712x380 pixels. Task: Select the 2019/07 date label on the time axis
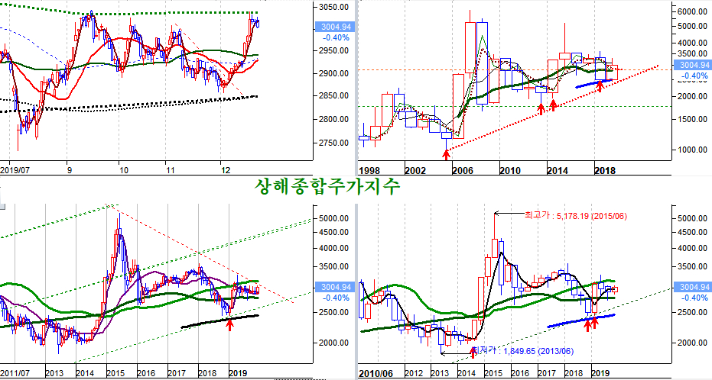click(15, 170)
